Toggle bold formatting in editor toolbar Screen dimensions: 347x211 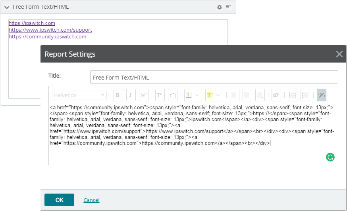click(x=118, y=95)
